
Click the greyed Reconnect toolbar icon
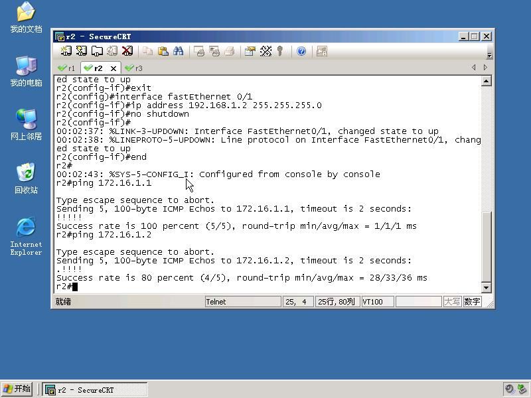click(112, 51)
